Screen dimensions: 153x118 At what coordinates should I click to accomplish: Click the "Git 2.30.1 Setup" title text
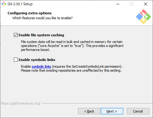coord(20,4)
